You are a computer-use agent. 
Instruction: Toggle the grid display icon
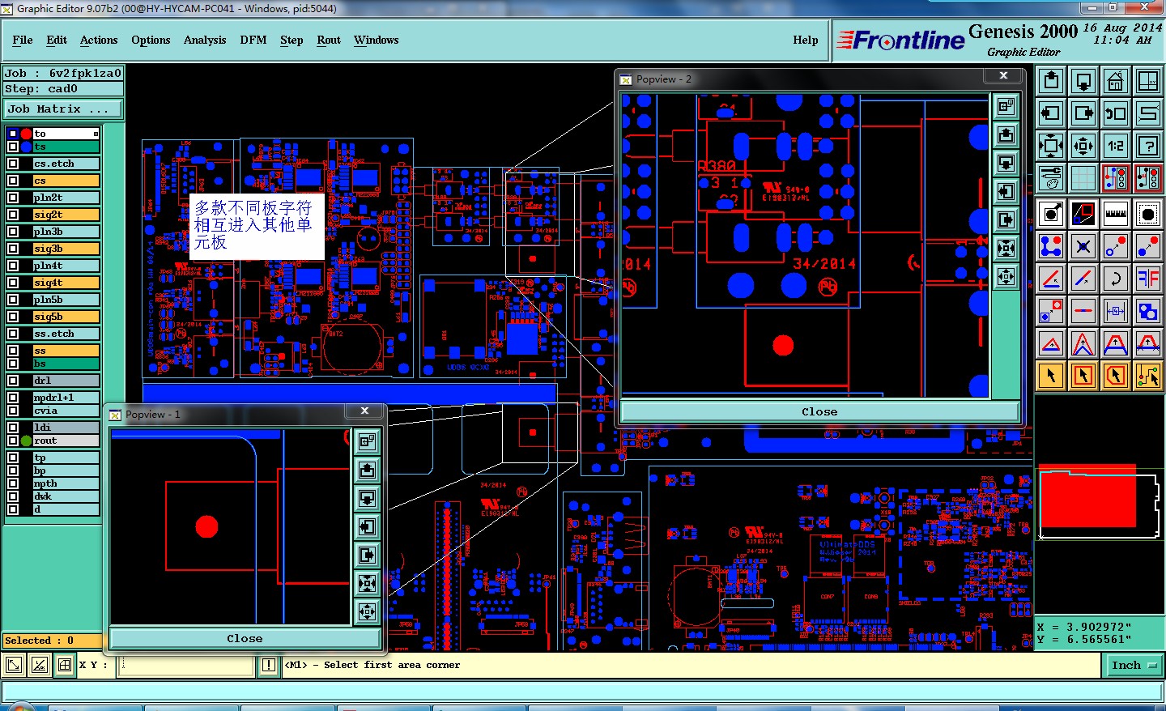coord(1083,178)
